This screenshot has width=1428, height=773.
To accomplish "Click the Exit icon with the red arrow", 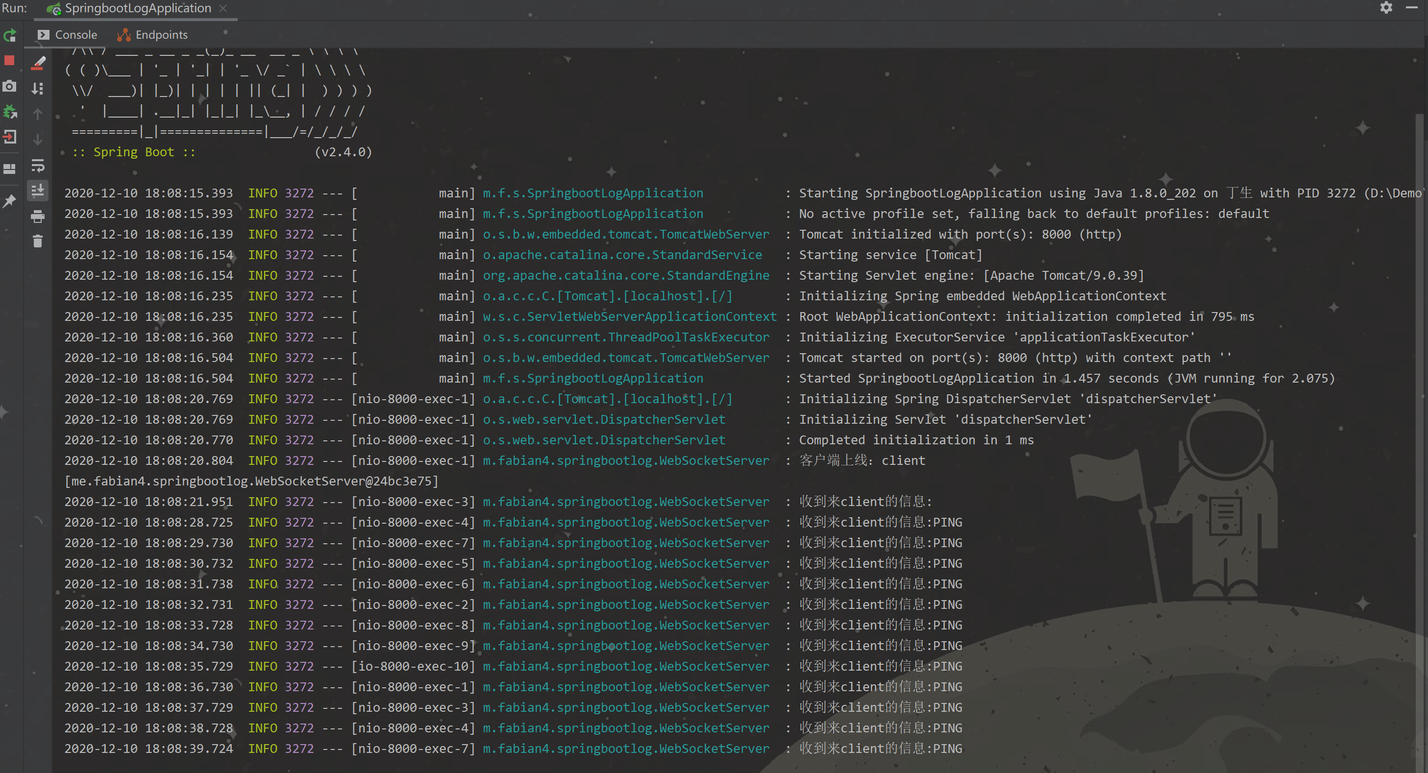I will point(10,136).
